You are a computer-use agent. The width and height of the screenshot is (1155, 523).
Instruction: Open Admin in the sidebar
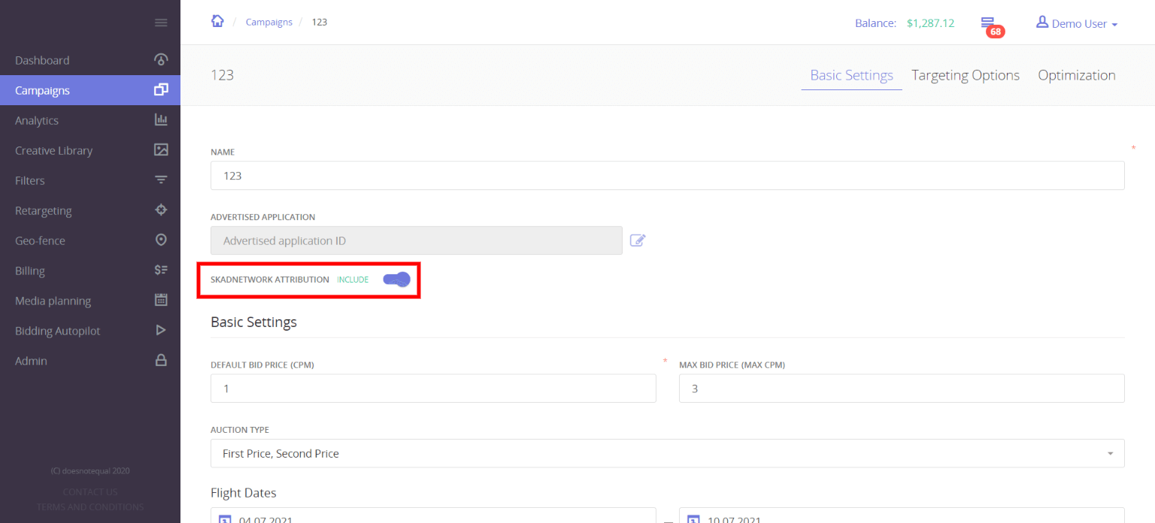90,361
